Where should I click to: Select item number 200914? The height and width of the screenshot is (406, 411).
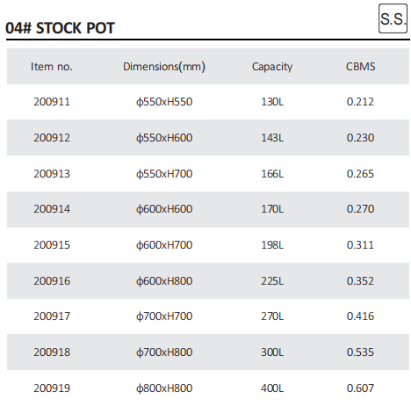click(52, 209)
